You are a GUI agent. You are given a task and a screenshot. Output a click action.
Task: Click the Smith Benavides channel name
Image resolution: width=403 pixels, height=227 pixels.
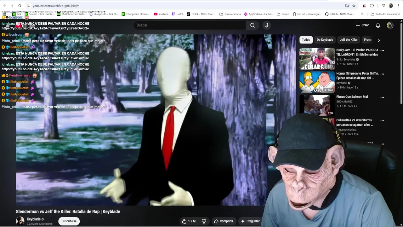[x=346, y=59]
